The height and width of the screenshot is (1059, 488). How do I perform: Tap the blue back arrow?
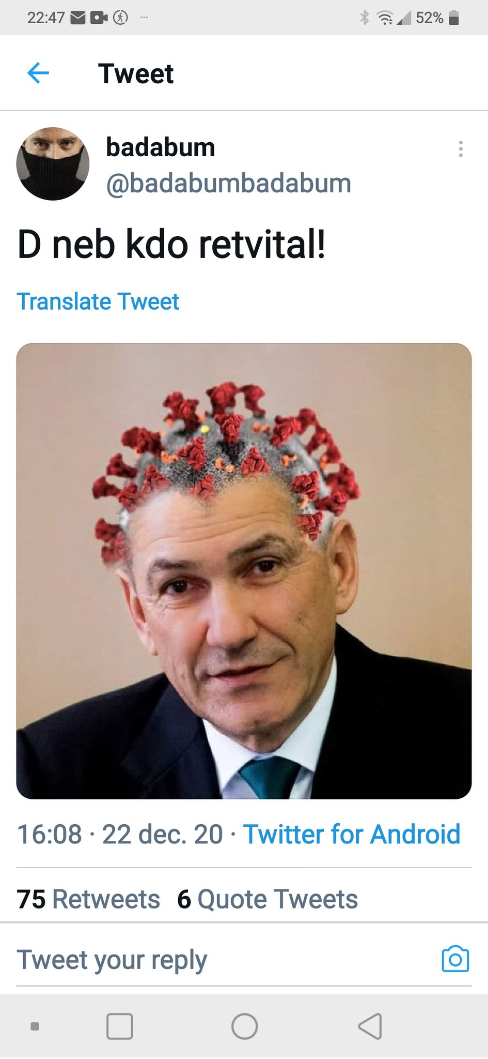tap(38, 73)
